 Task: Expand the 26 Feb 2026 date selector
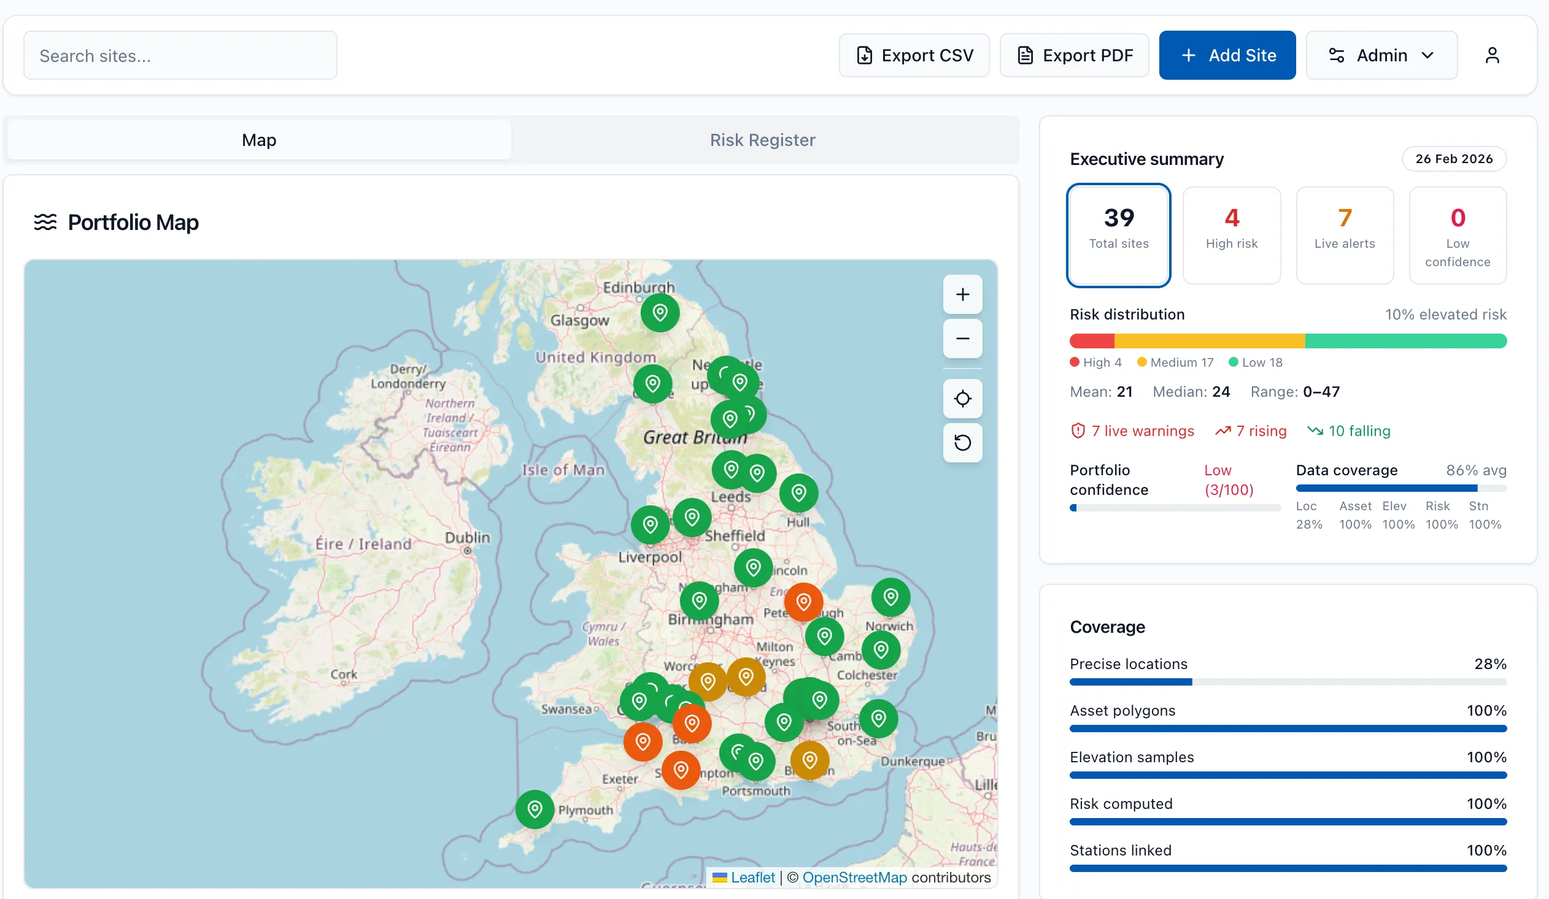[x=1453, y=158]
